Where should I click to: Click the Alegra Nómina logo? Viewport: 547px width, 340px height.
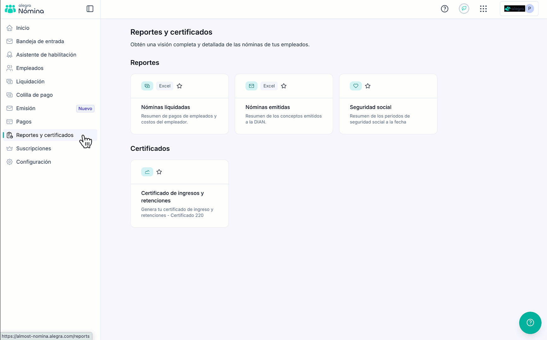[24, 9]
